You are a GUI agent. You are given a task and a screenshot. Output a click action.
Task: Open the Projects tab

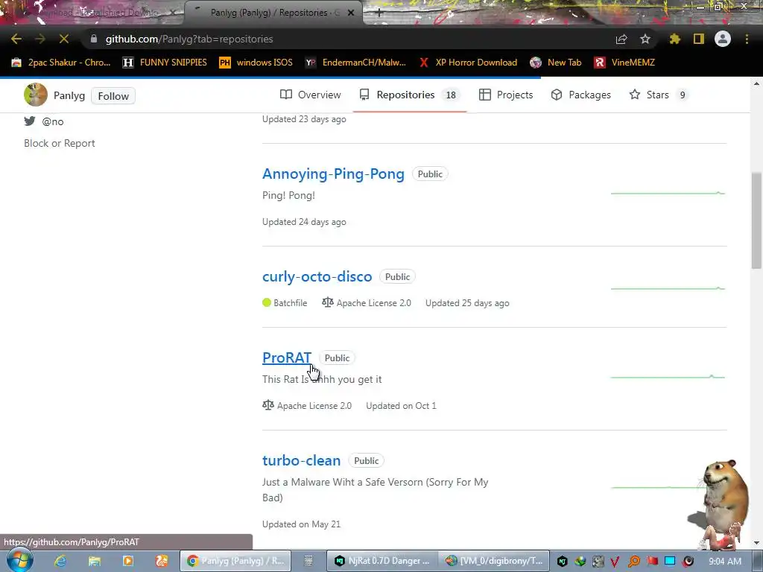pos(506,95)
